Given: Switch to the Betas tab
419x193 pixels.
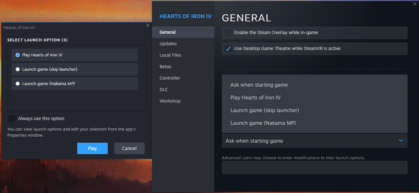Looking at the screenshot, I should (165, 66).
